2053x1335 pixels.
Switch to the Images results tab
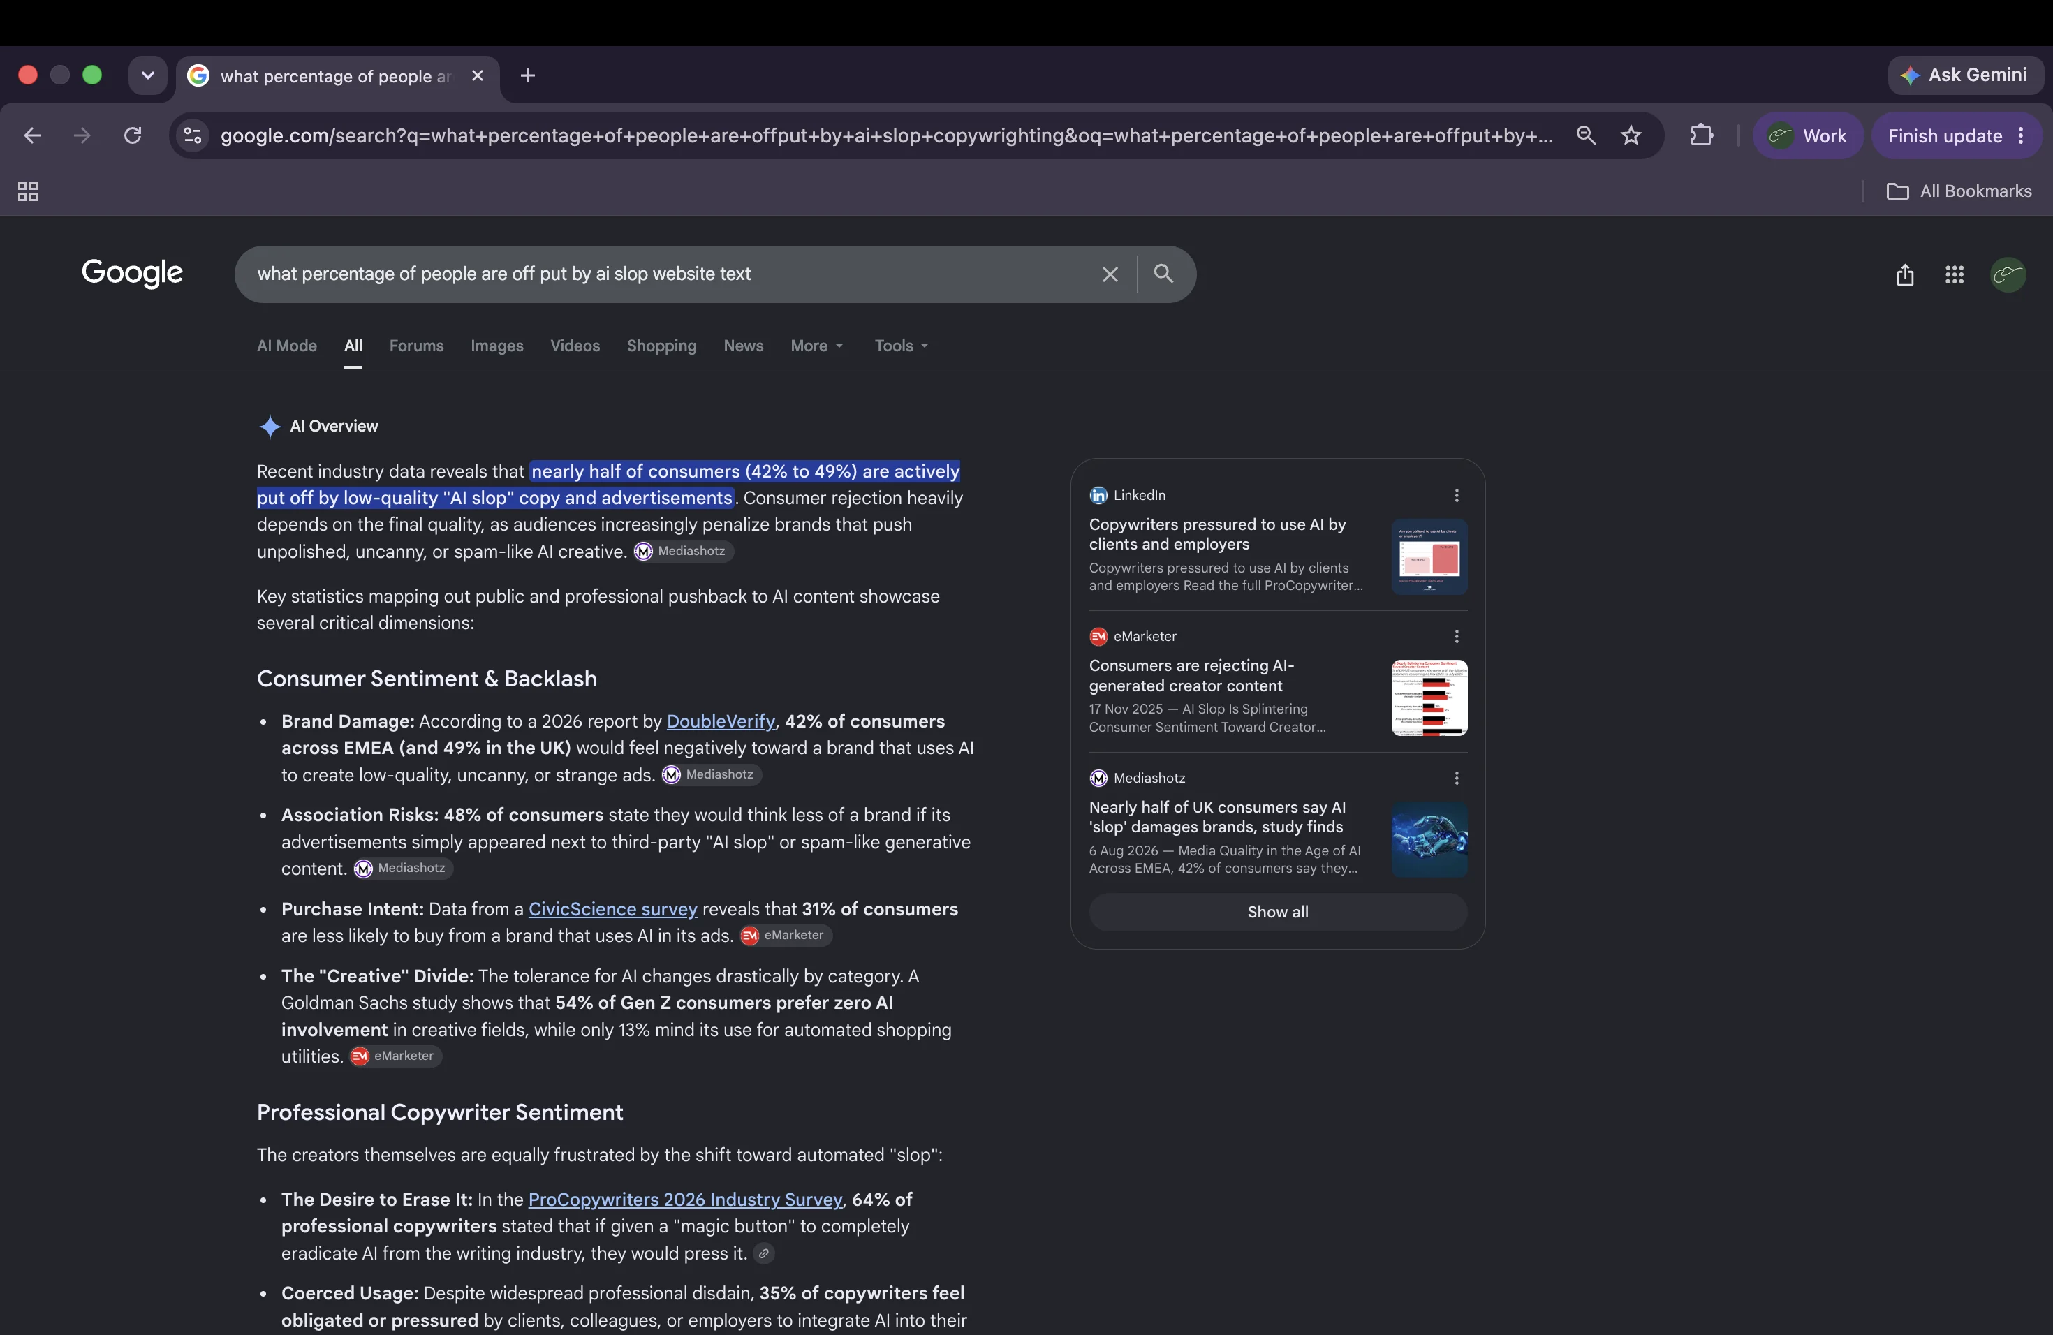(497, 346)
